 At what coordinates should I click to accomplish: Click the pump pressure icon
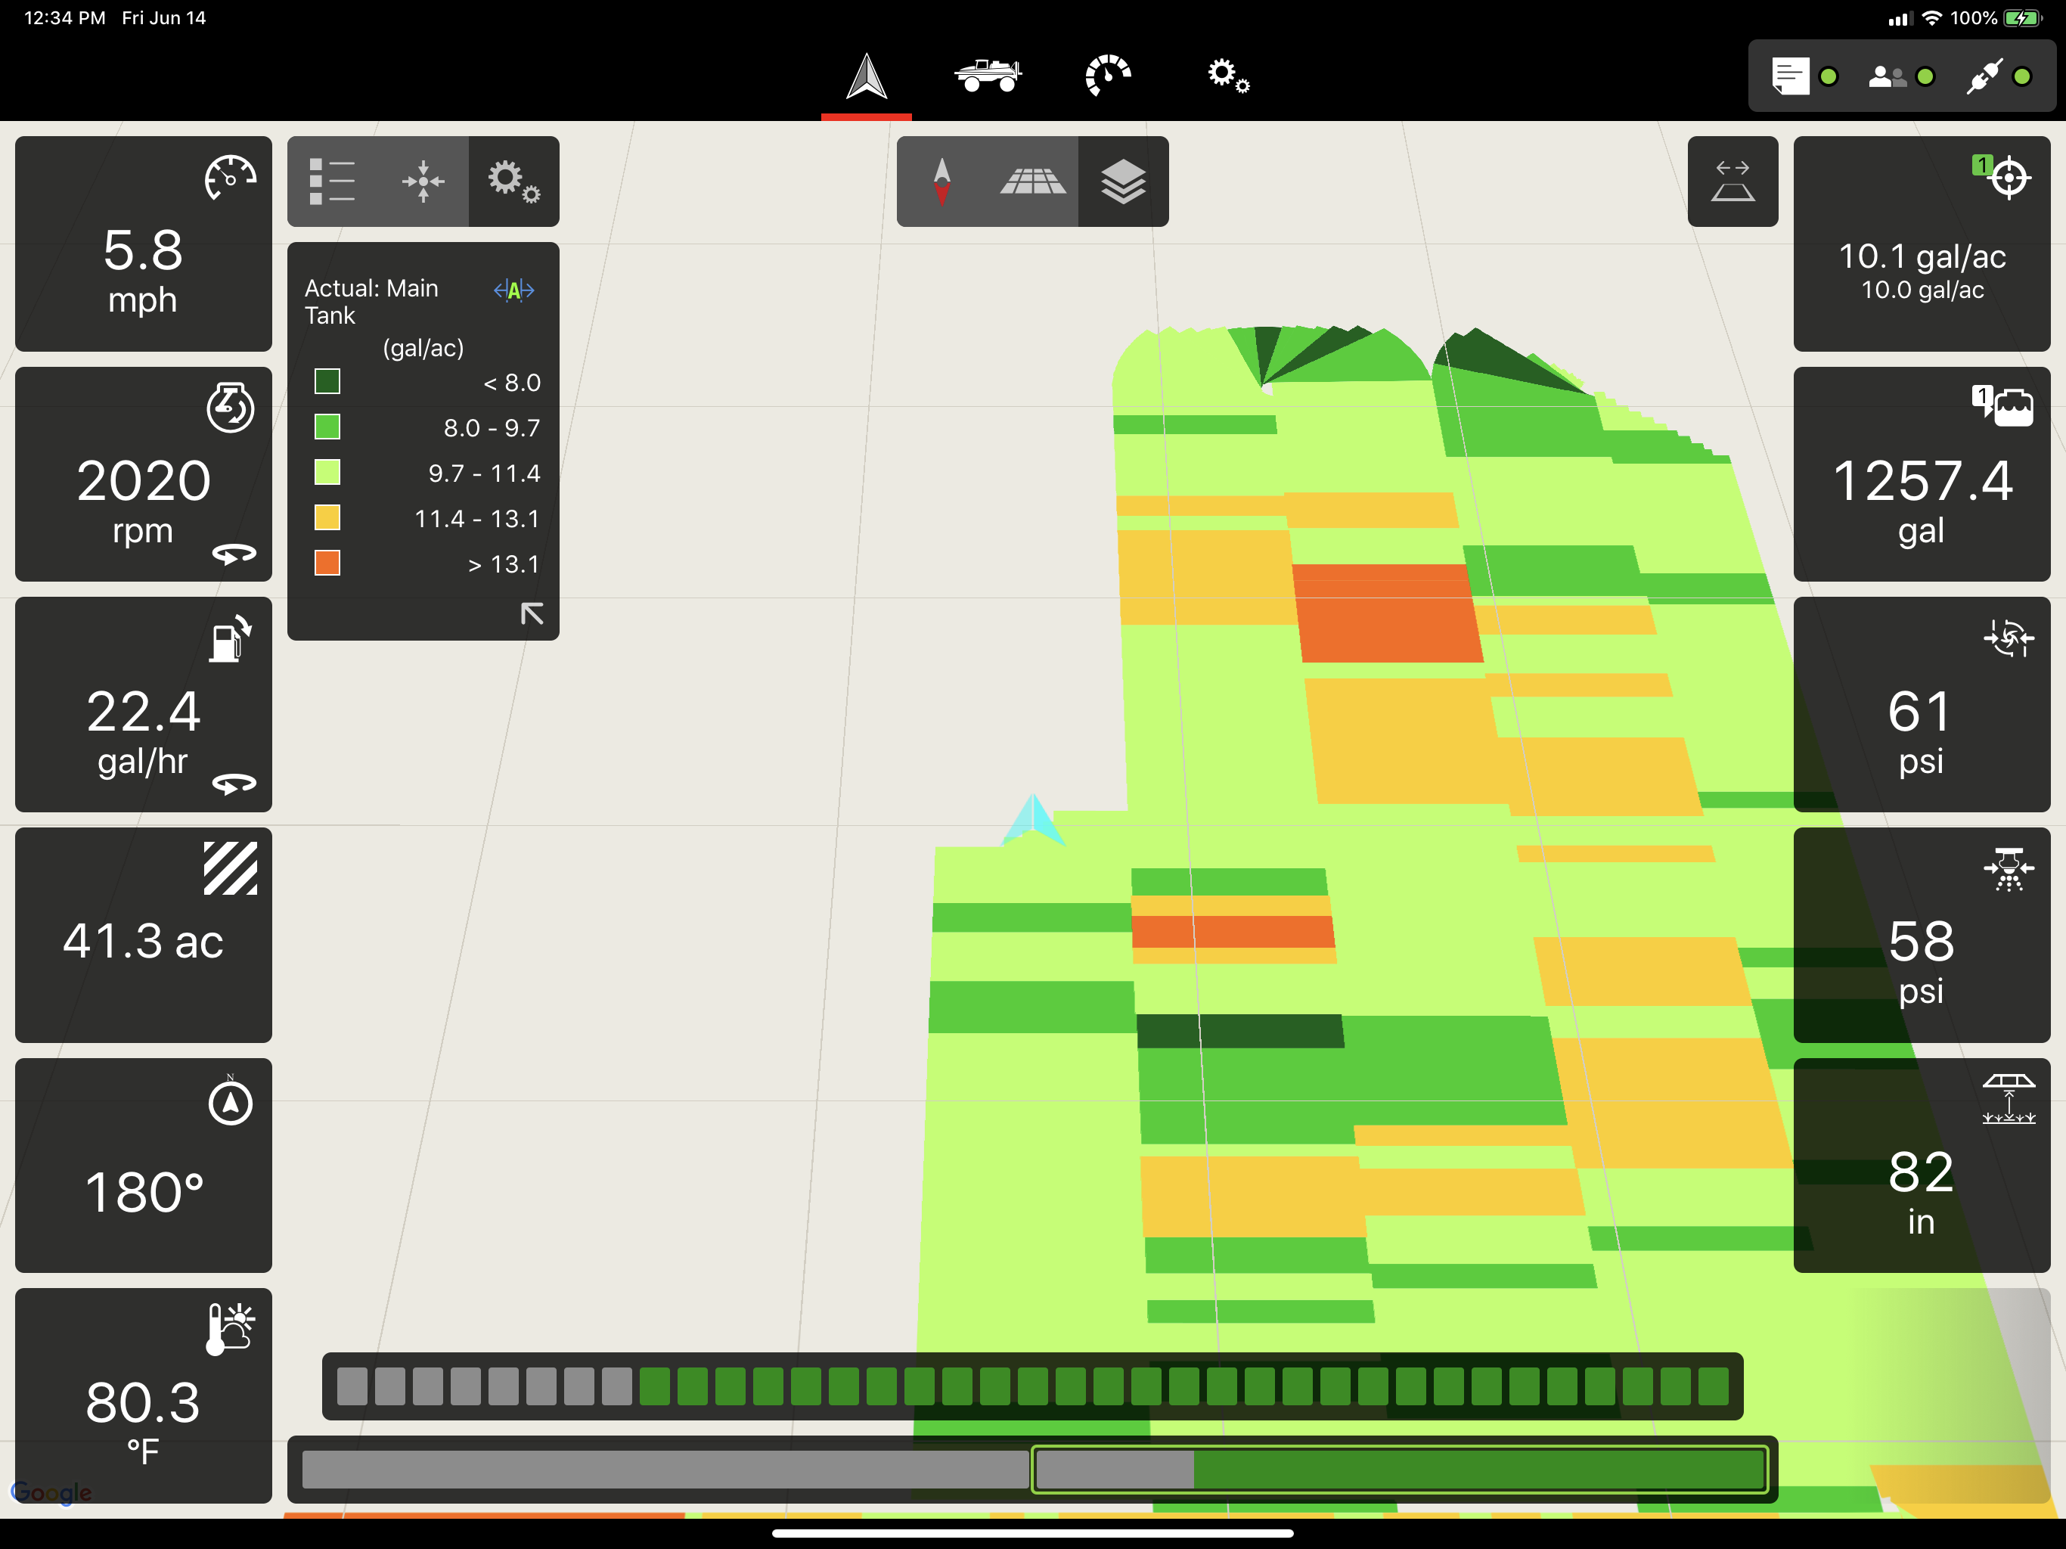pyautogui.click(x=2008, y=638)
